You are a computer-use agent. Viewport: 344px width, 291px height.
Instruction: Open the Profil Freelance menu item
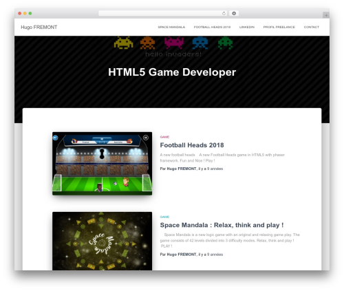click(x=279, y=27)
